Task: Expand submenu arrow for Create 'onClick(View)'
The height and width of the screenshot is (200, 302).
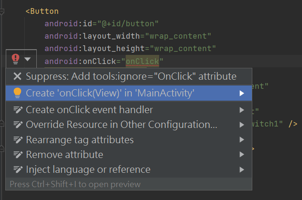Action: click(x=242, y=93)
